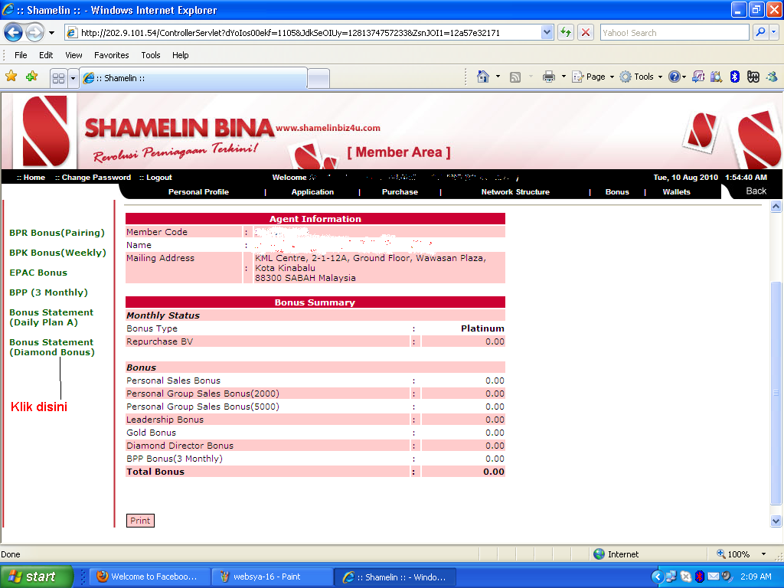Expand the printer options dropdown arrow
The width and height of the screenshot is (784, 588).
point(563,77)
